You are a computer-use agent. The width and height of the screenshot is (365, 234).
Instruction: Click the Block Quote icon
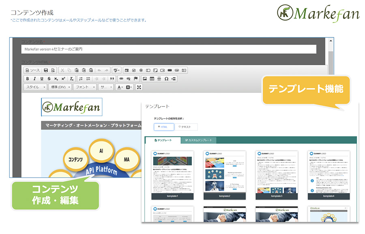(112, 79)
